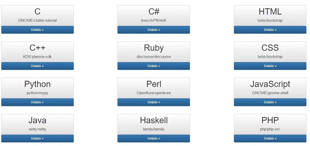Image resolution: width=310 pixels, height=146 pixels.
Task: Open the Details dropdown for PHP
Action: point(270,138)
